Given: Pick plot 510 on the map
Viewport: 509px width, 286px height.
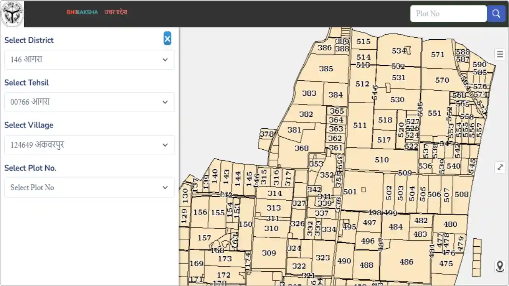Looking at the screenshot, I should pos(381,160).
